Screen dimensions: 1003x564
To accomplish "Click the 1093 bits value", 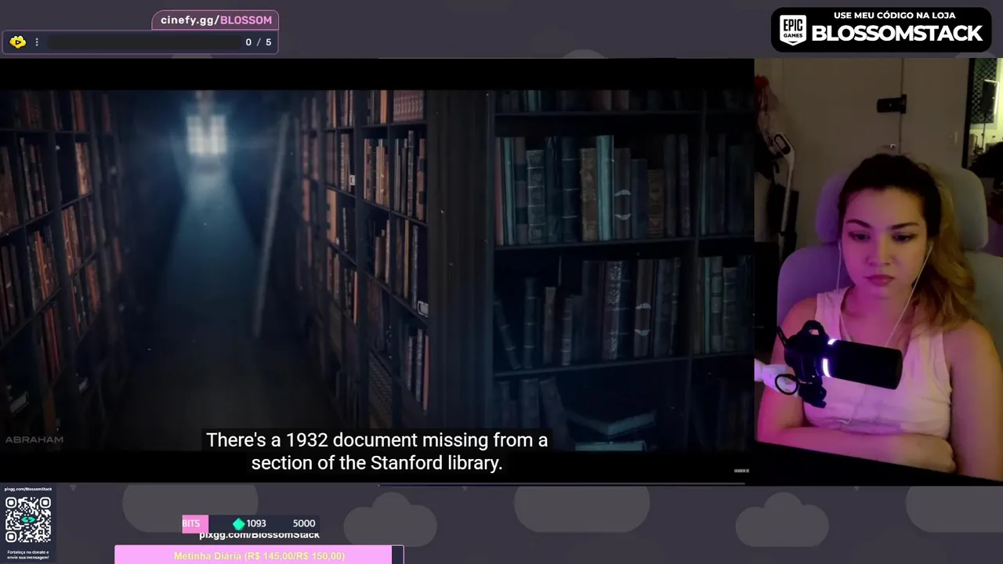I will pos(256,524).
